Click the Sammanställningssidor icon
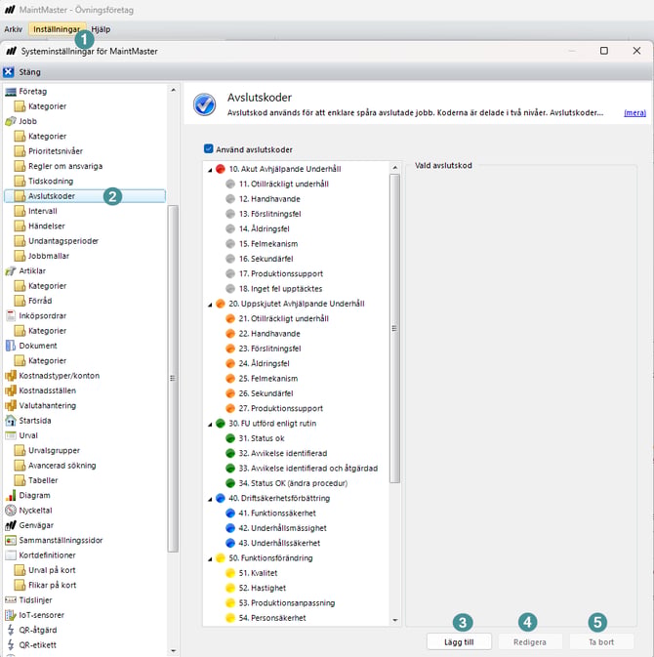The height and width of the screenshot is (657, 654). (11, 540)
